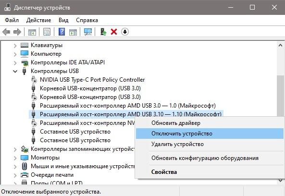Click the icon beside Контроллеры запоминающих устройств
This screenshot has width=285, height=196.
(x=25, y=149)
